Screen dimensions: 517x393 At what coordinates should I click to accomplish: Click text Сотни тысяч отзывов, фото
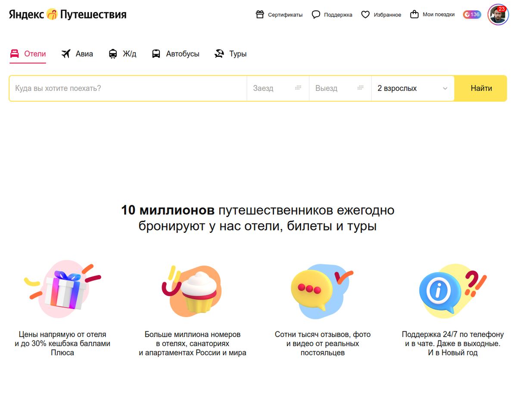click(x=323, y=334)
